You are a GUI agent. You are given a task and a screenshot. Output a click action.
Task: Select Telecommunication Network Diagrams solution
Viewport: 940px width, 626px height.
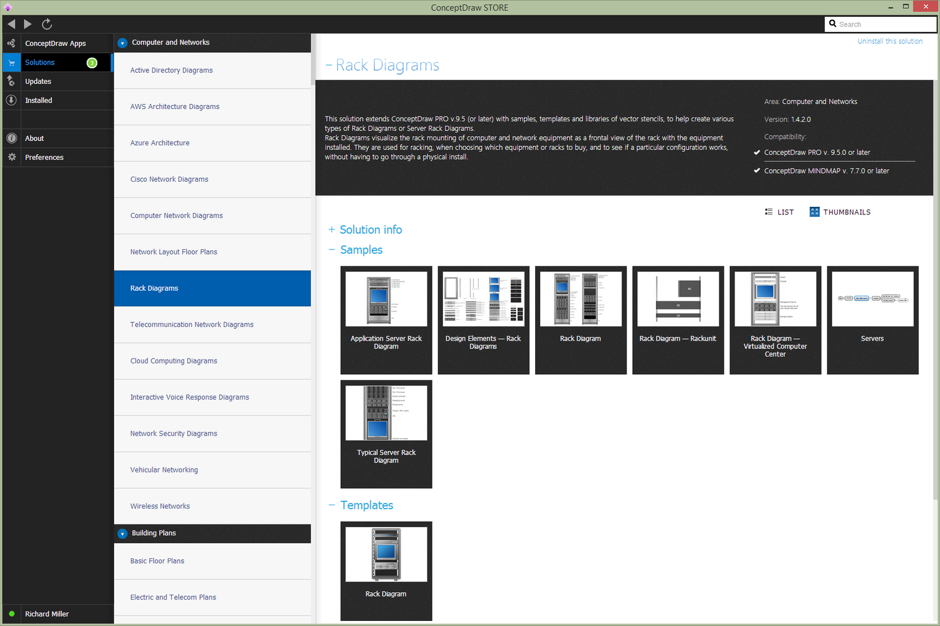(x=212, y=325)
